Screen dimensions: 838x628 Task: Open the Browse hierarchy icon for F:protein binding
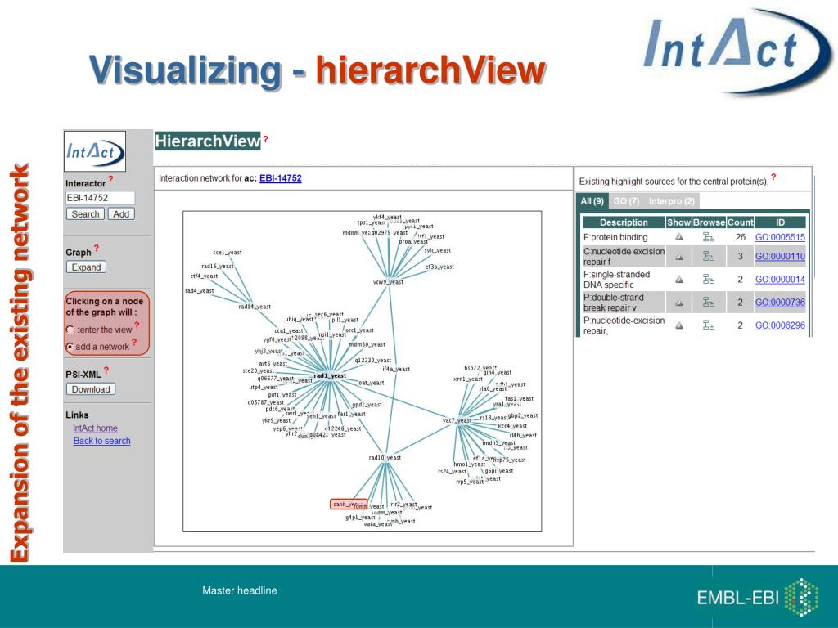[x=708, y=237]
